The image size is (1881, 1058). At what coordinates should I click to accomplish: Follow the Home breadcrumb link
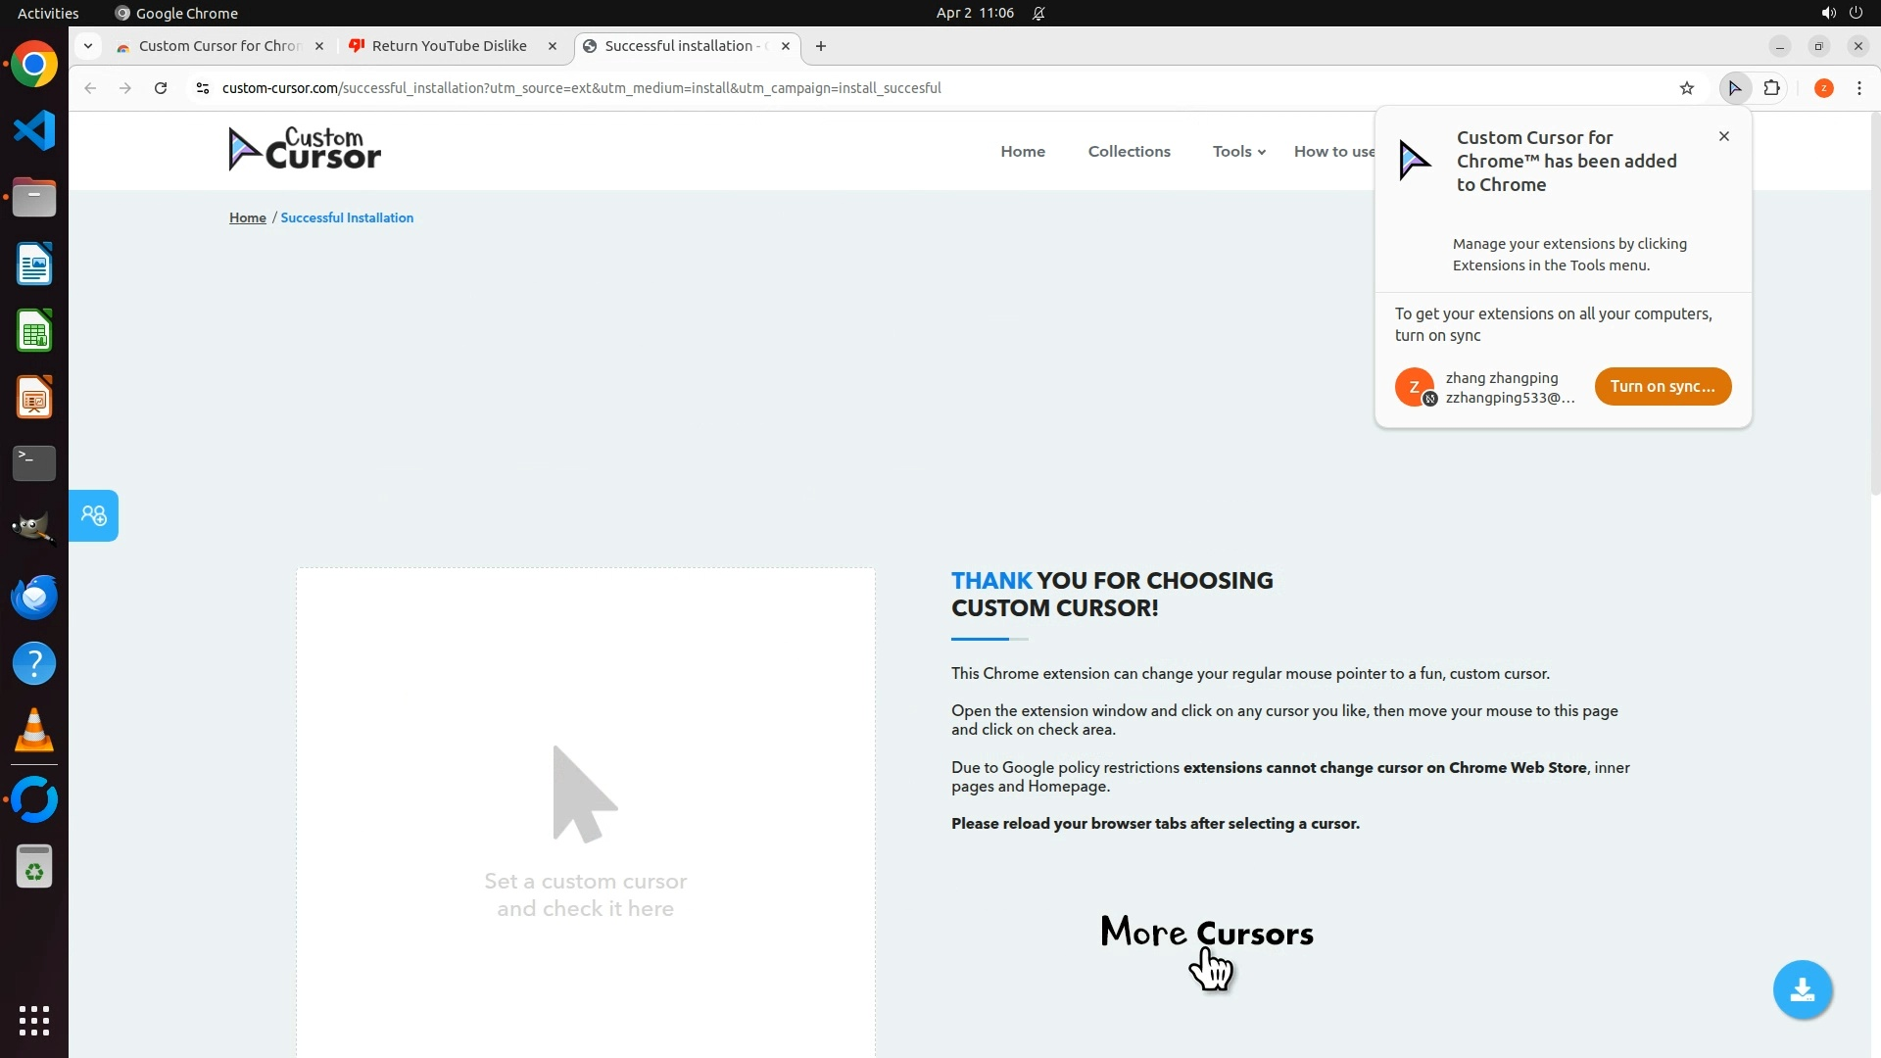(247, 217)
